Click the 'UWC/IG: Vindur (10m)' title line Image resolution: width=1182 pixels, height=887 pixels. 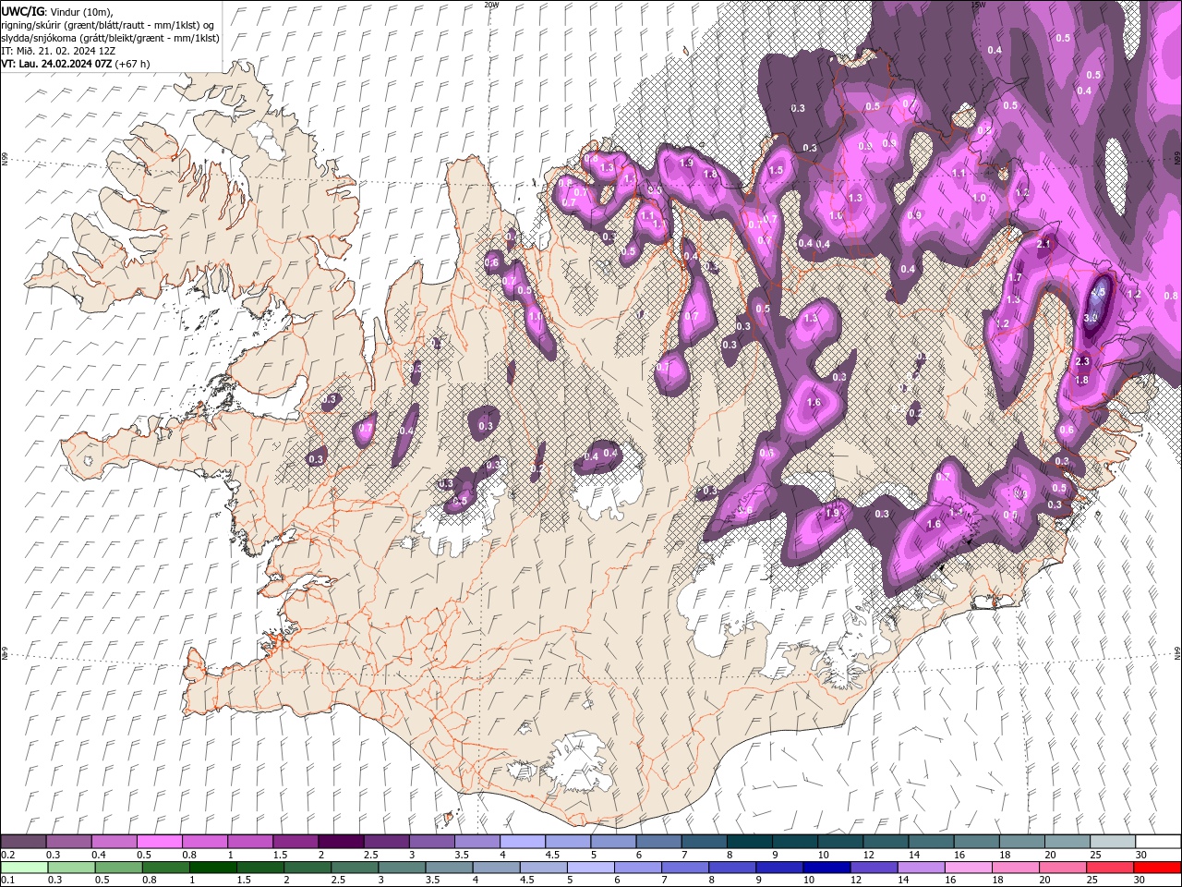tap(57, 11)
